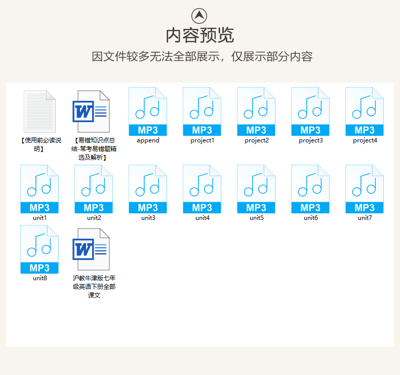Select the unit5 MP3 file icon

click(x=256, y=189)
